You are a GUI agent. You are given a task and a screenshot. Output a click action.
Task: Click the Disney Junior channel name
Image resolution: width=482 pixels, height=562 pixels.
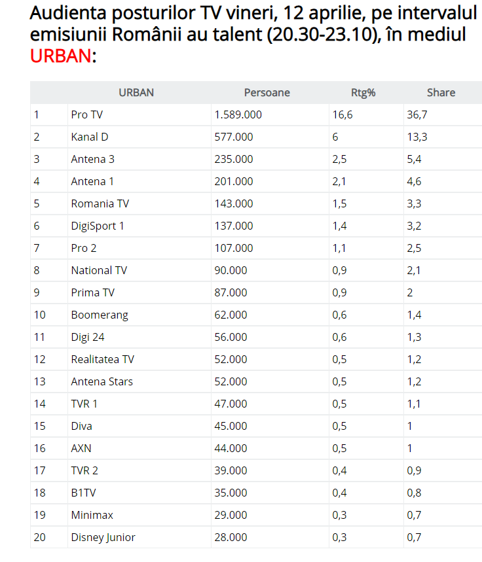103,537
